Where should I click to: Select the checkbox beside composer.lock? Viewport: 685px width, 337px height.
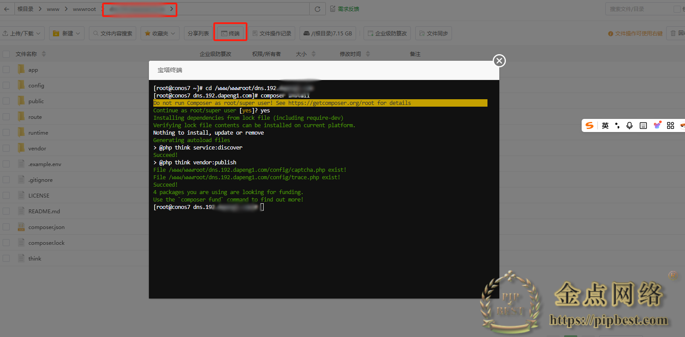point(6,243)
